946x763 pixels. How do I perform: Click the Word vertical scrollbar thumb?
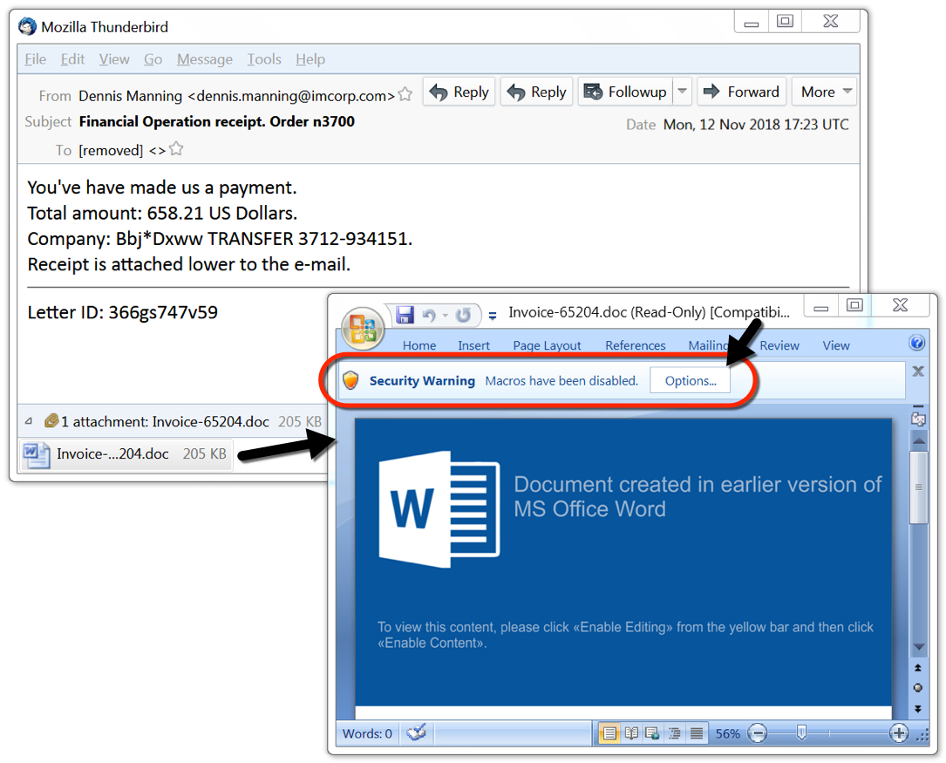click(x=918, y=487)
